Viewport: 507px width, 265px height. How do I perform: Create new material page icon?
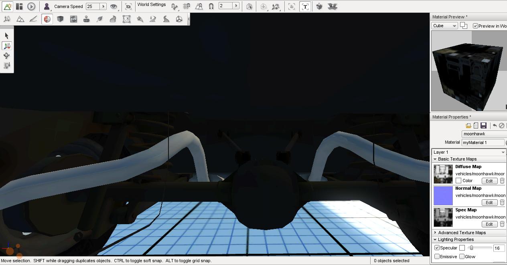[476, 126]
